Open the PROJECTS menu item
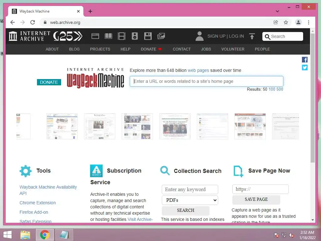The height and width of the screenshot is (241, 321). tap(100, 49)
